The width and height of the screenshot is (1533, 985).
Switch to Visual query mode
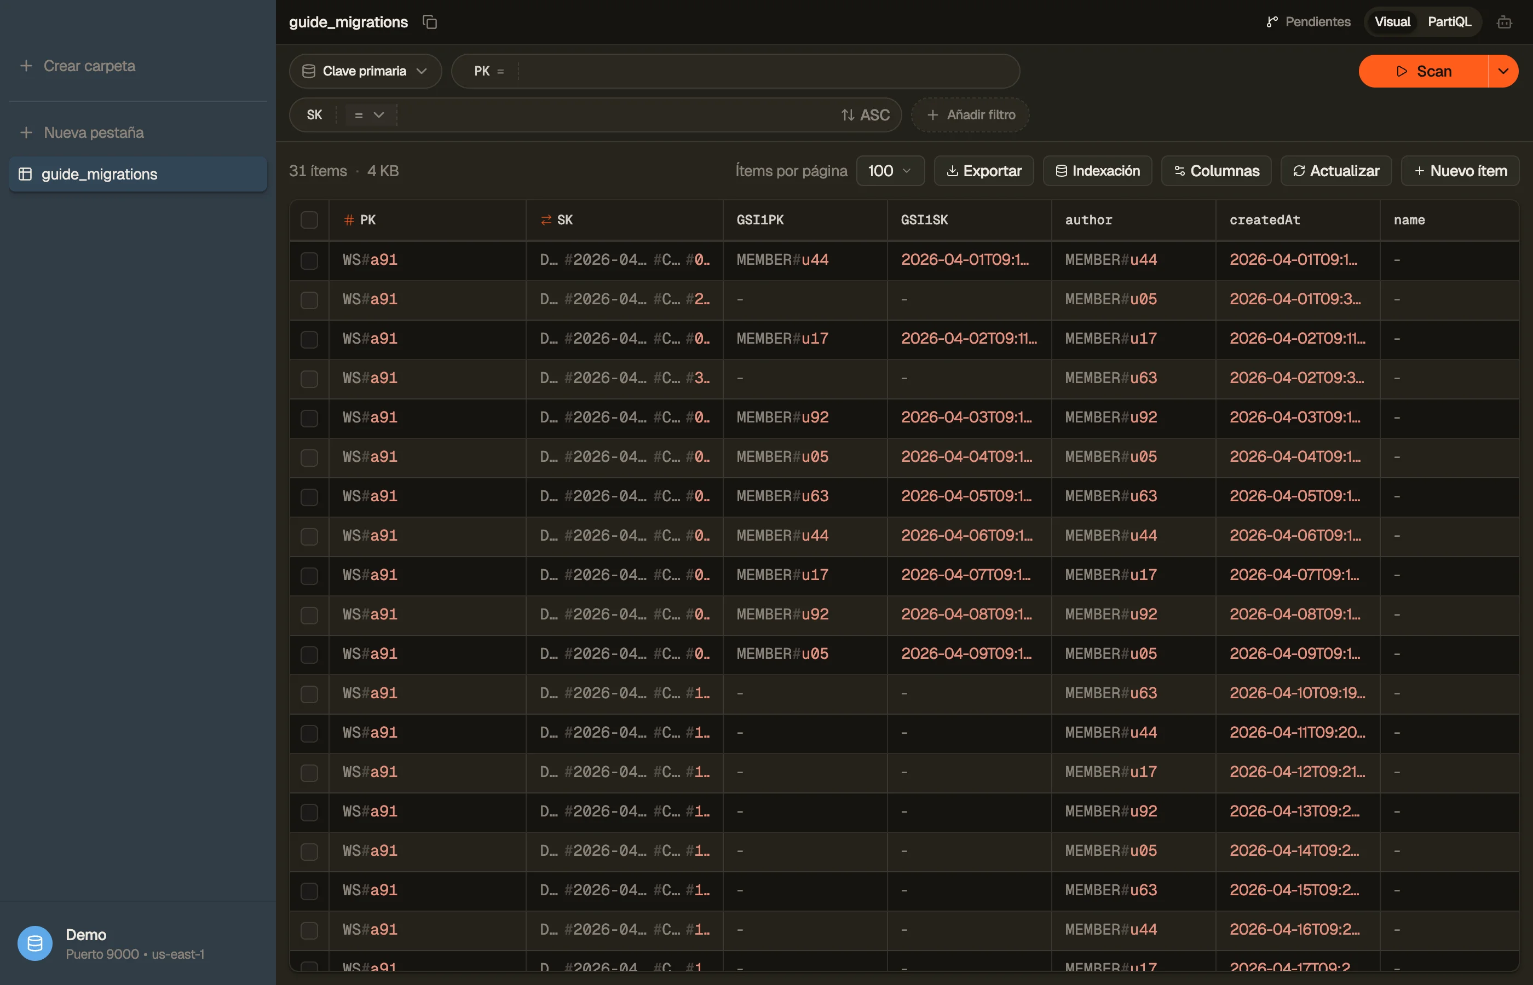[1392, 22]
